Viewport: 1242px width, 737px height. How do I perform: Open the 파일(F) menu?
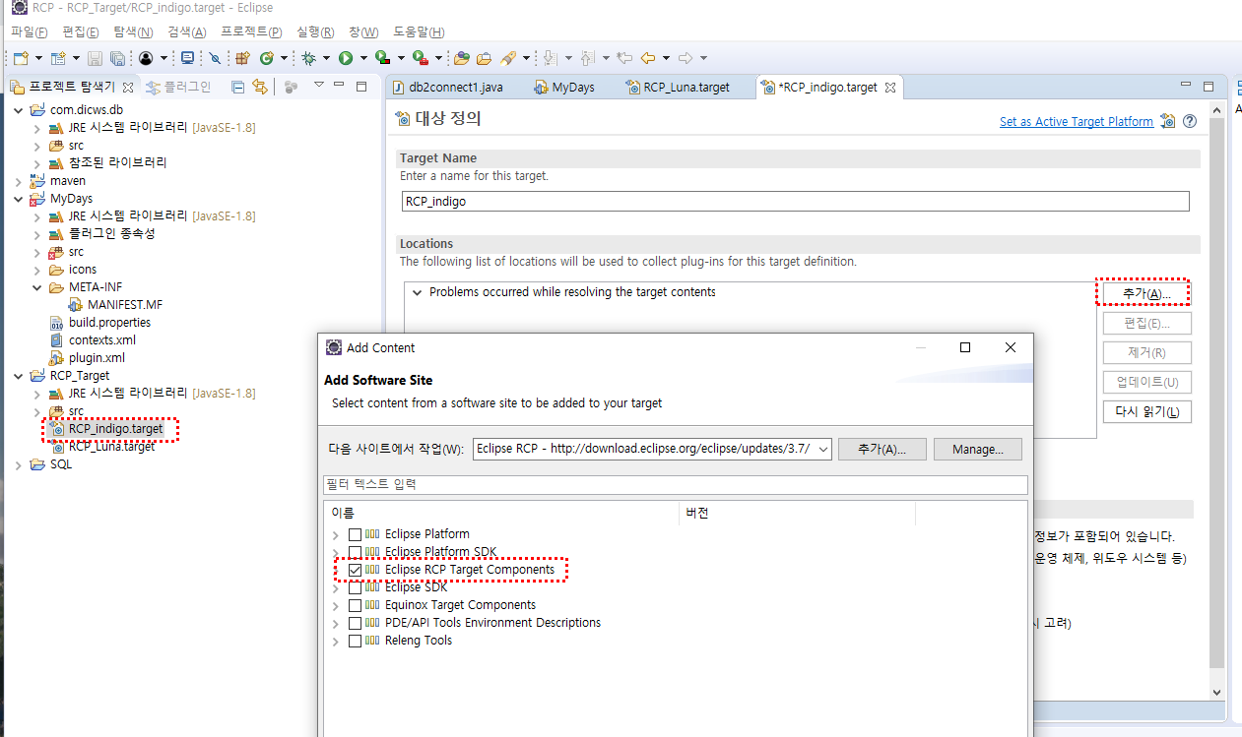tap(29, 32)
